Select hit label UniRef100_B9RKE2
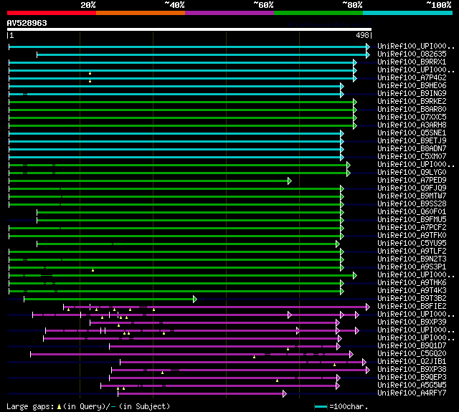Viewport: 459px width, 412px height. pyautogui.click(x=412, y=102)
